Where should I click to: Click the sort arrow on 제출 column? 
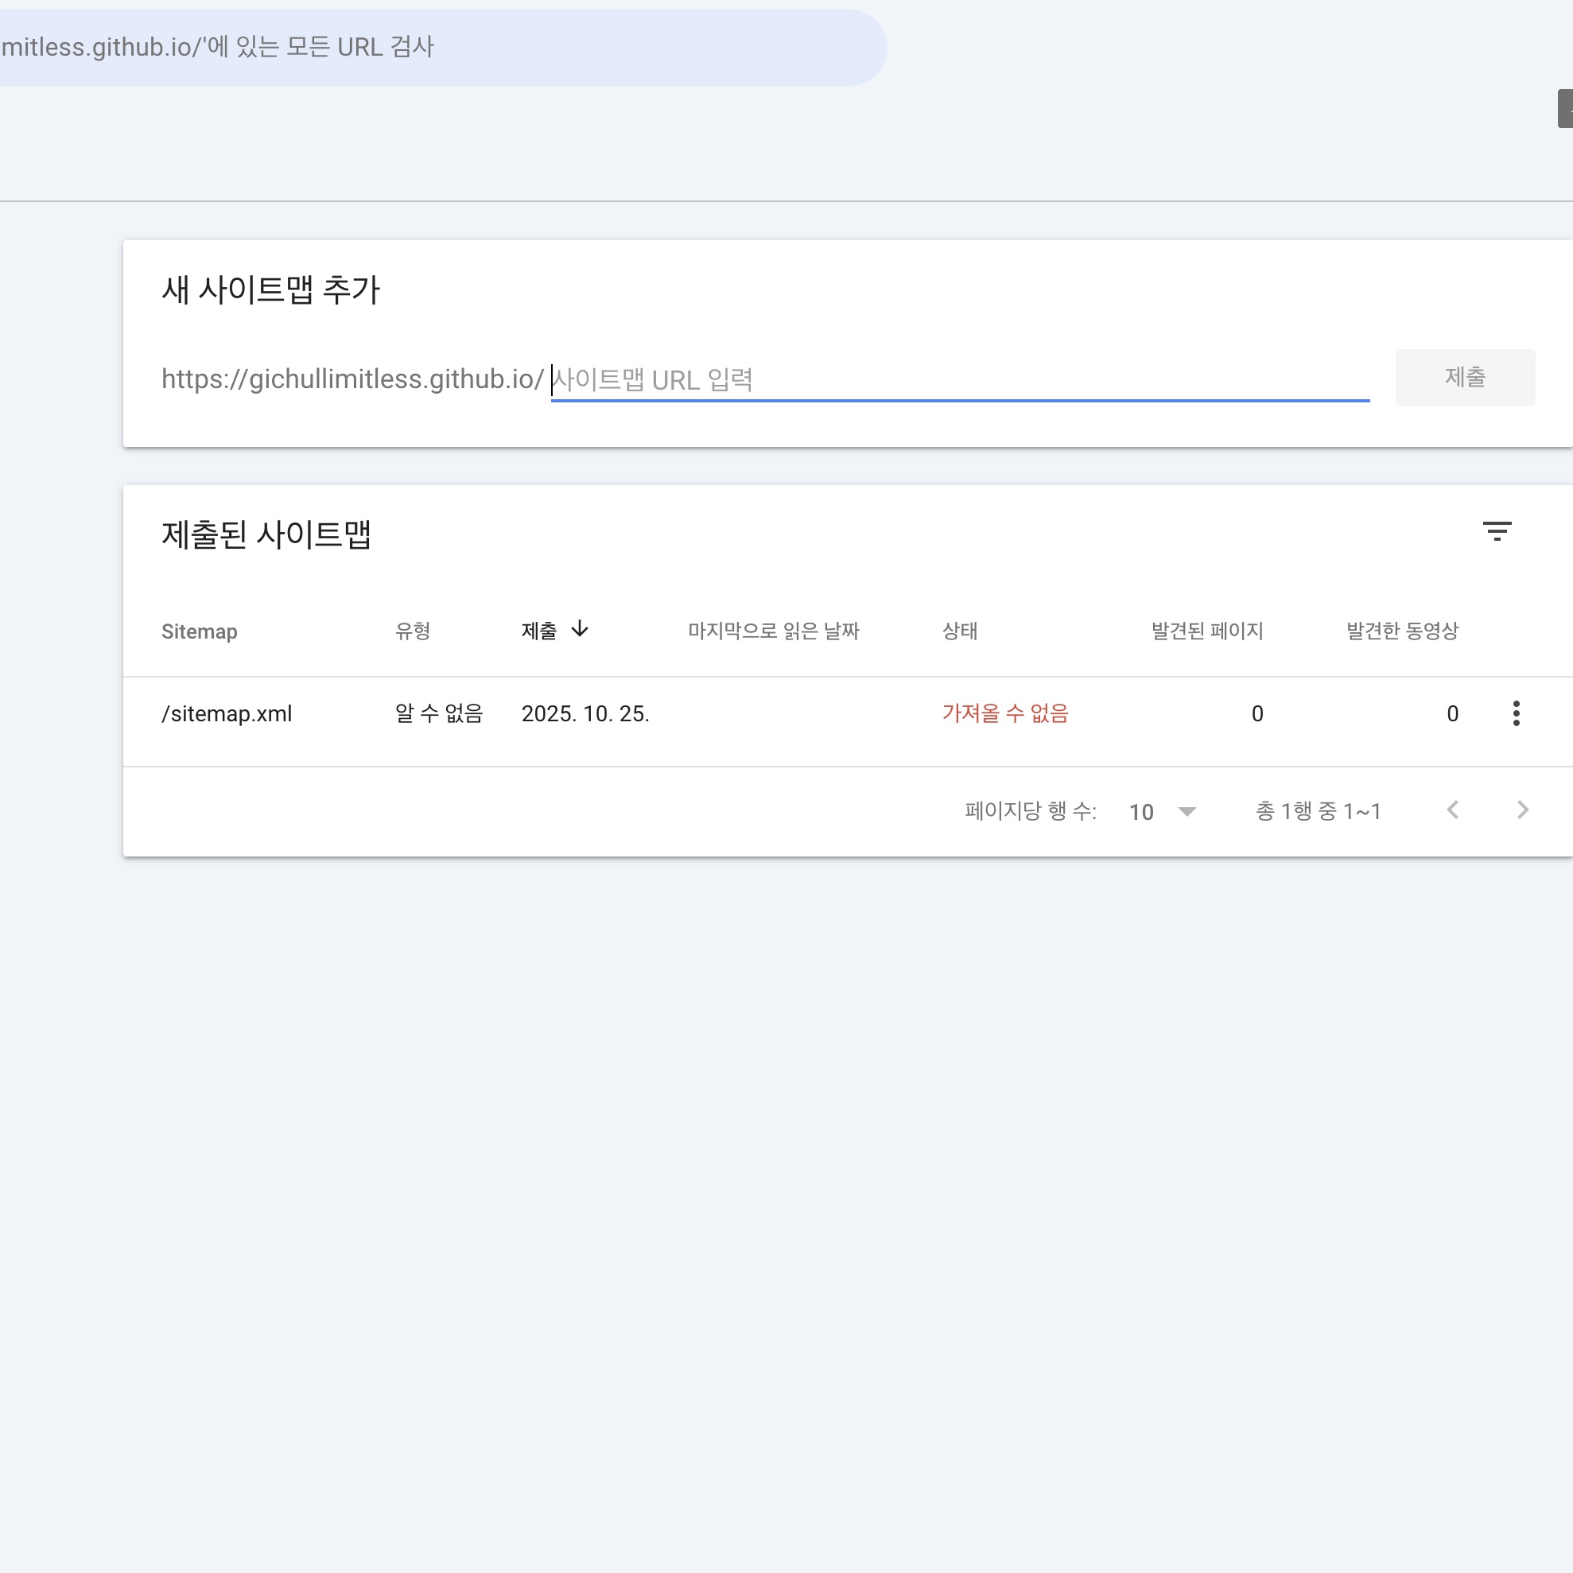click(580, 628)
